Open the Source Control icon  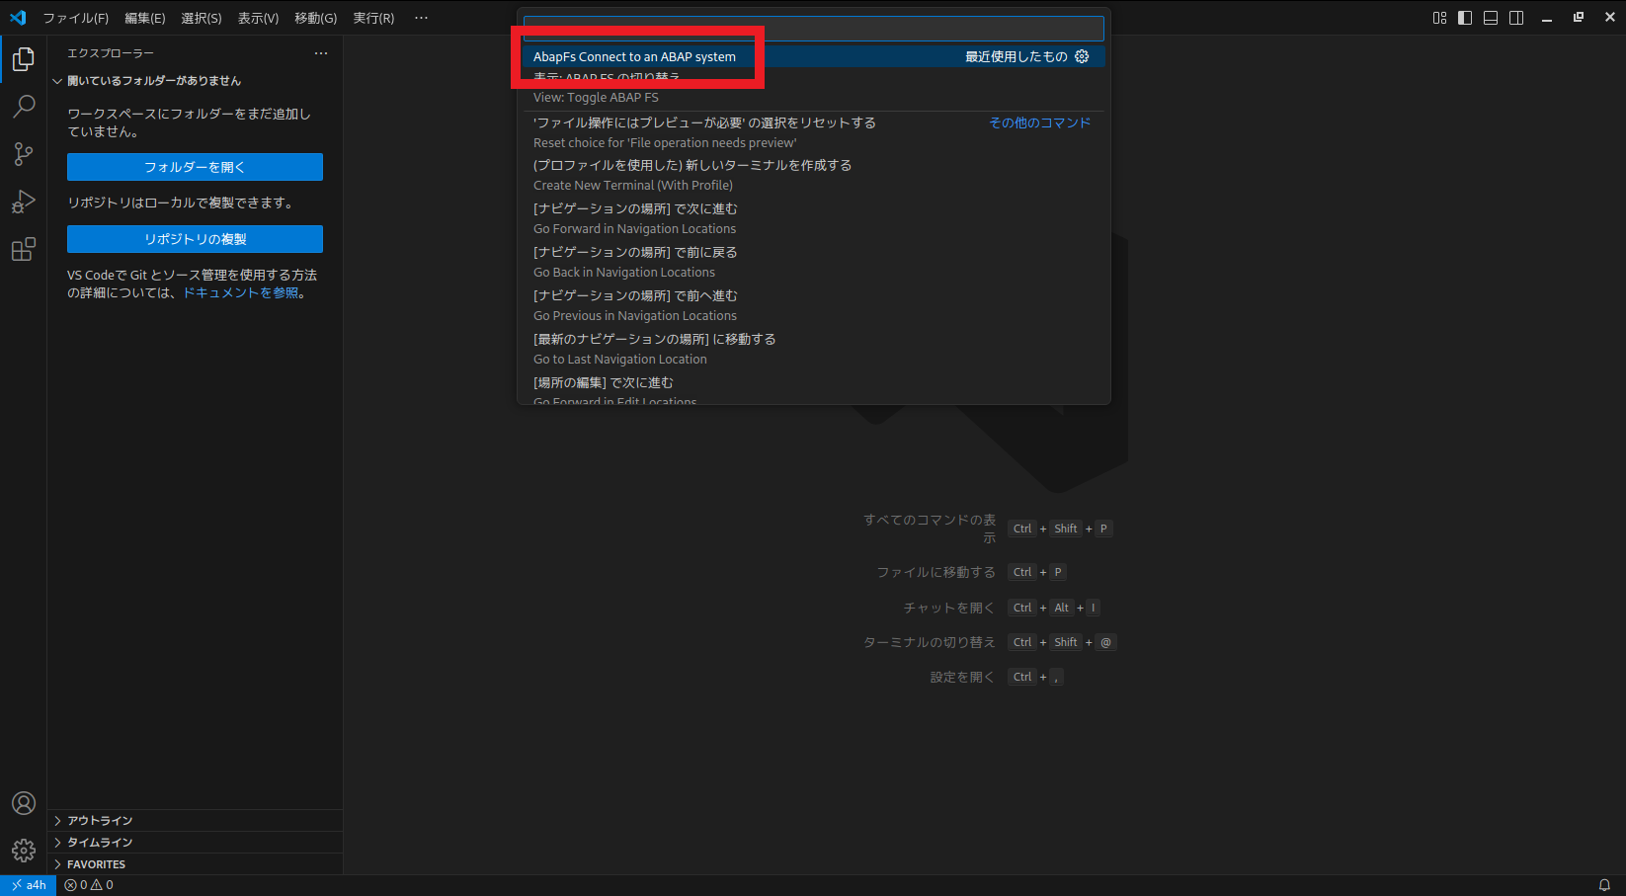tap(24, 154)
